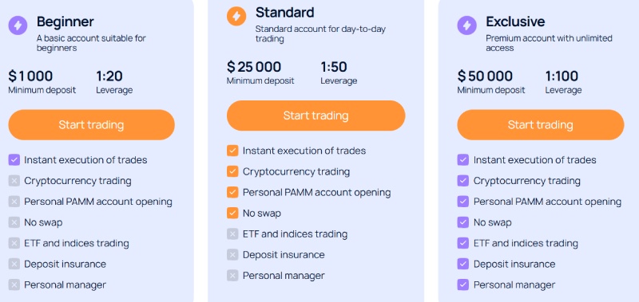Click Start trading under Standard plan
This screenshot has height=302, width=639.
[x=316, y=116]
